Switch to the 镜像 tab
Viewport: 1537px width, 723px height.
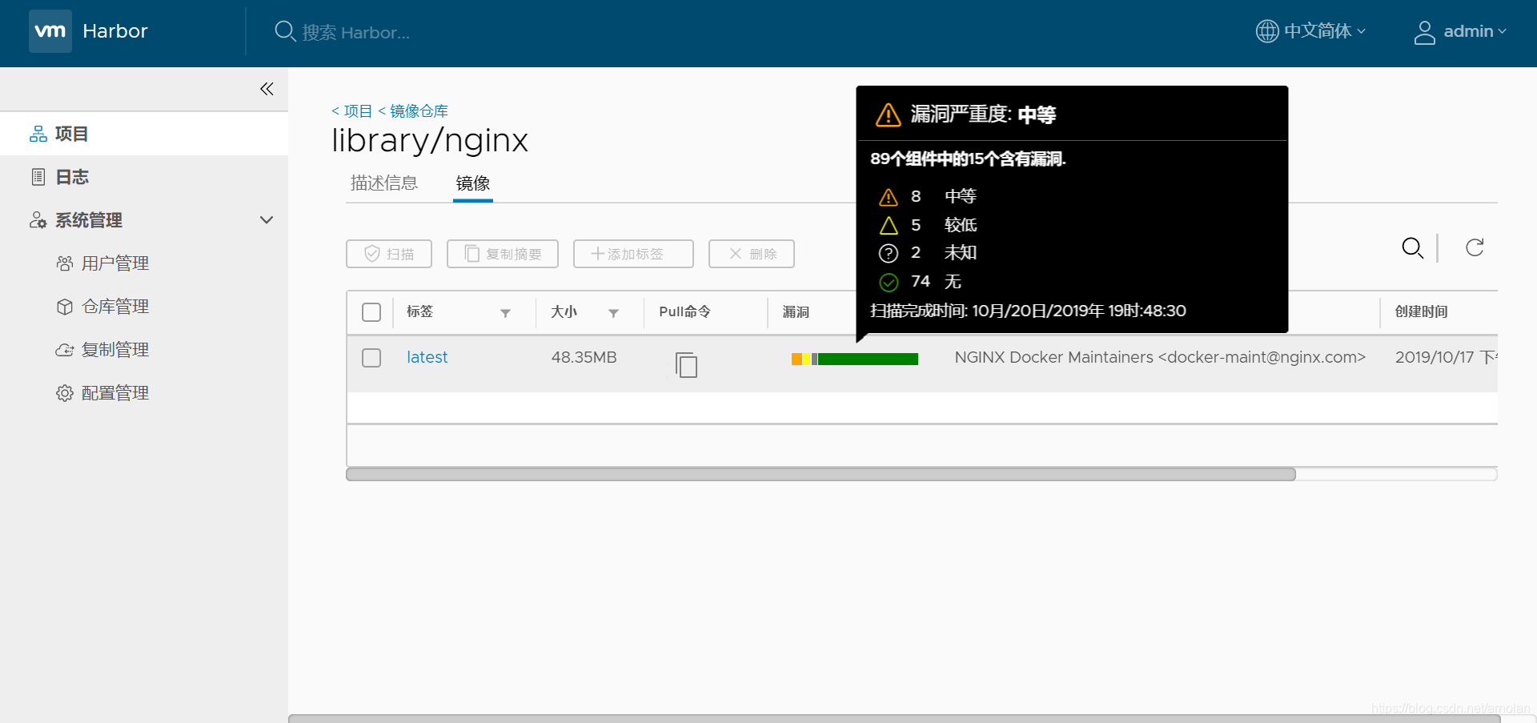click(473, 183)
